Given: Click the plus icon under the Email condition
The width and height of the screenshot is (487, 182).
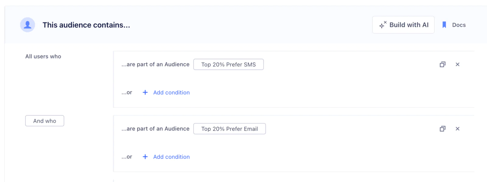Looking at the screenshot, I should 145,157.
